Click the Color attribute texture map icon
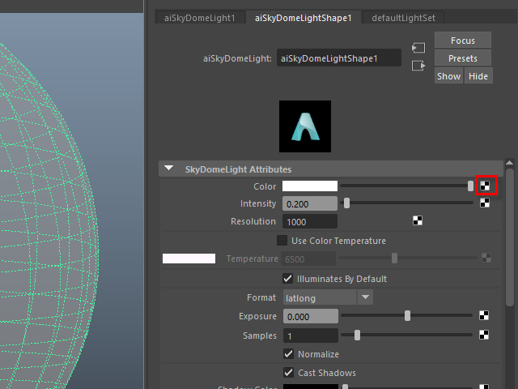 pyautogui.click(x=485, y=186)
